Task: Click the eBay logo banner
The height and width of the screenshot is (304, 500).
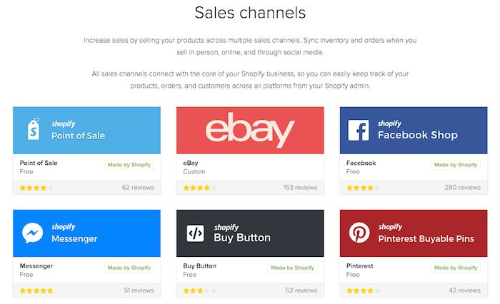Action: pos(250,131)
